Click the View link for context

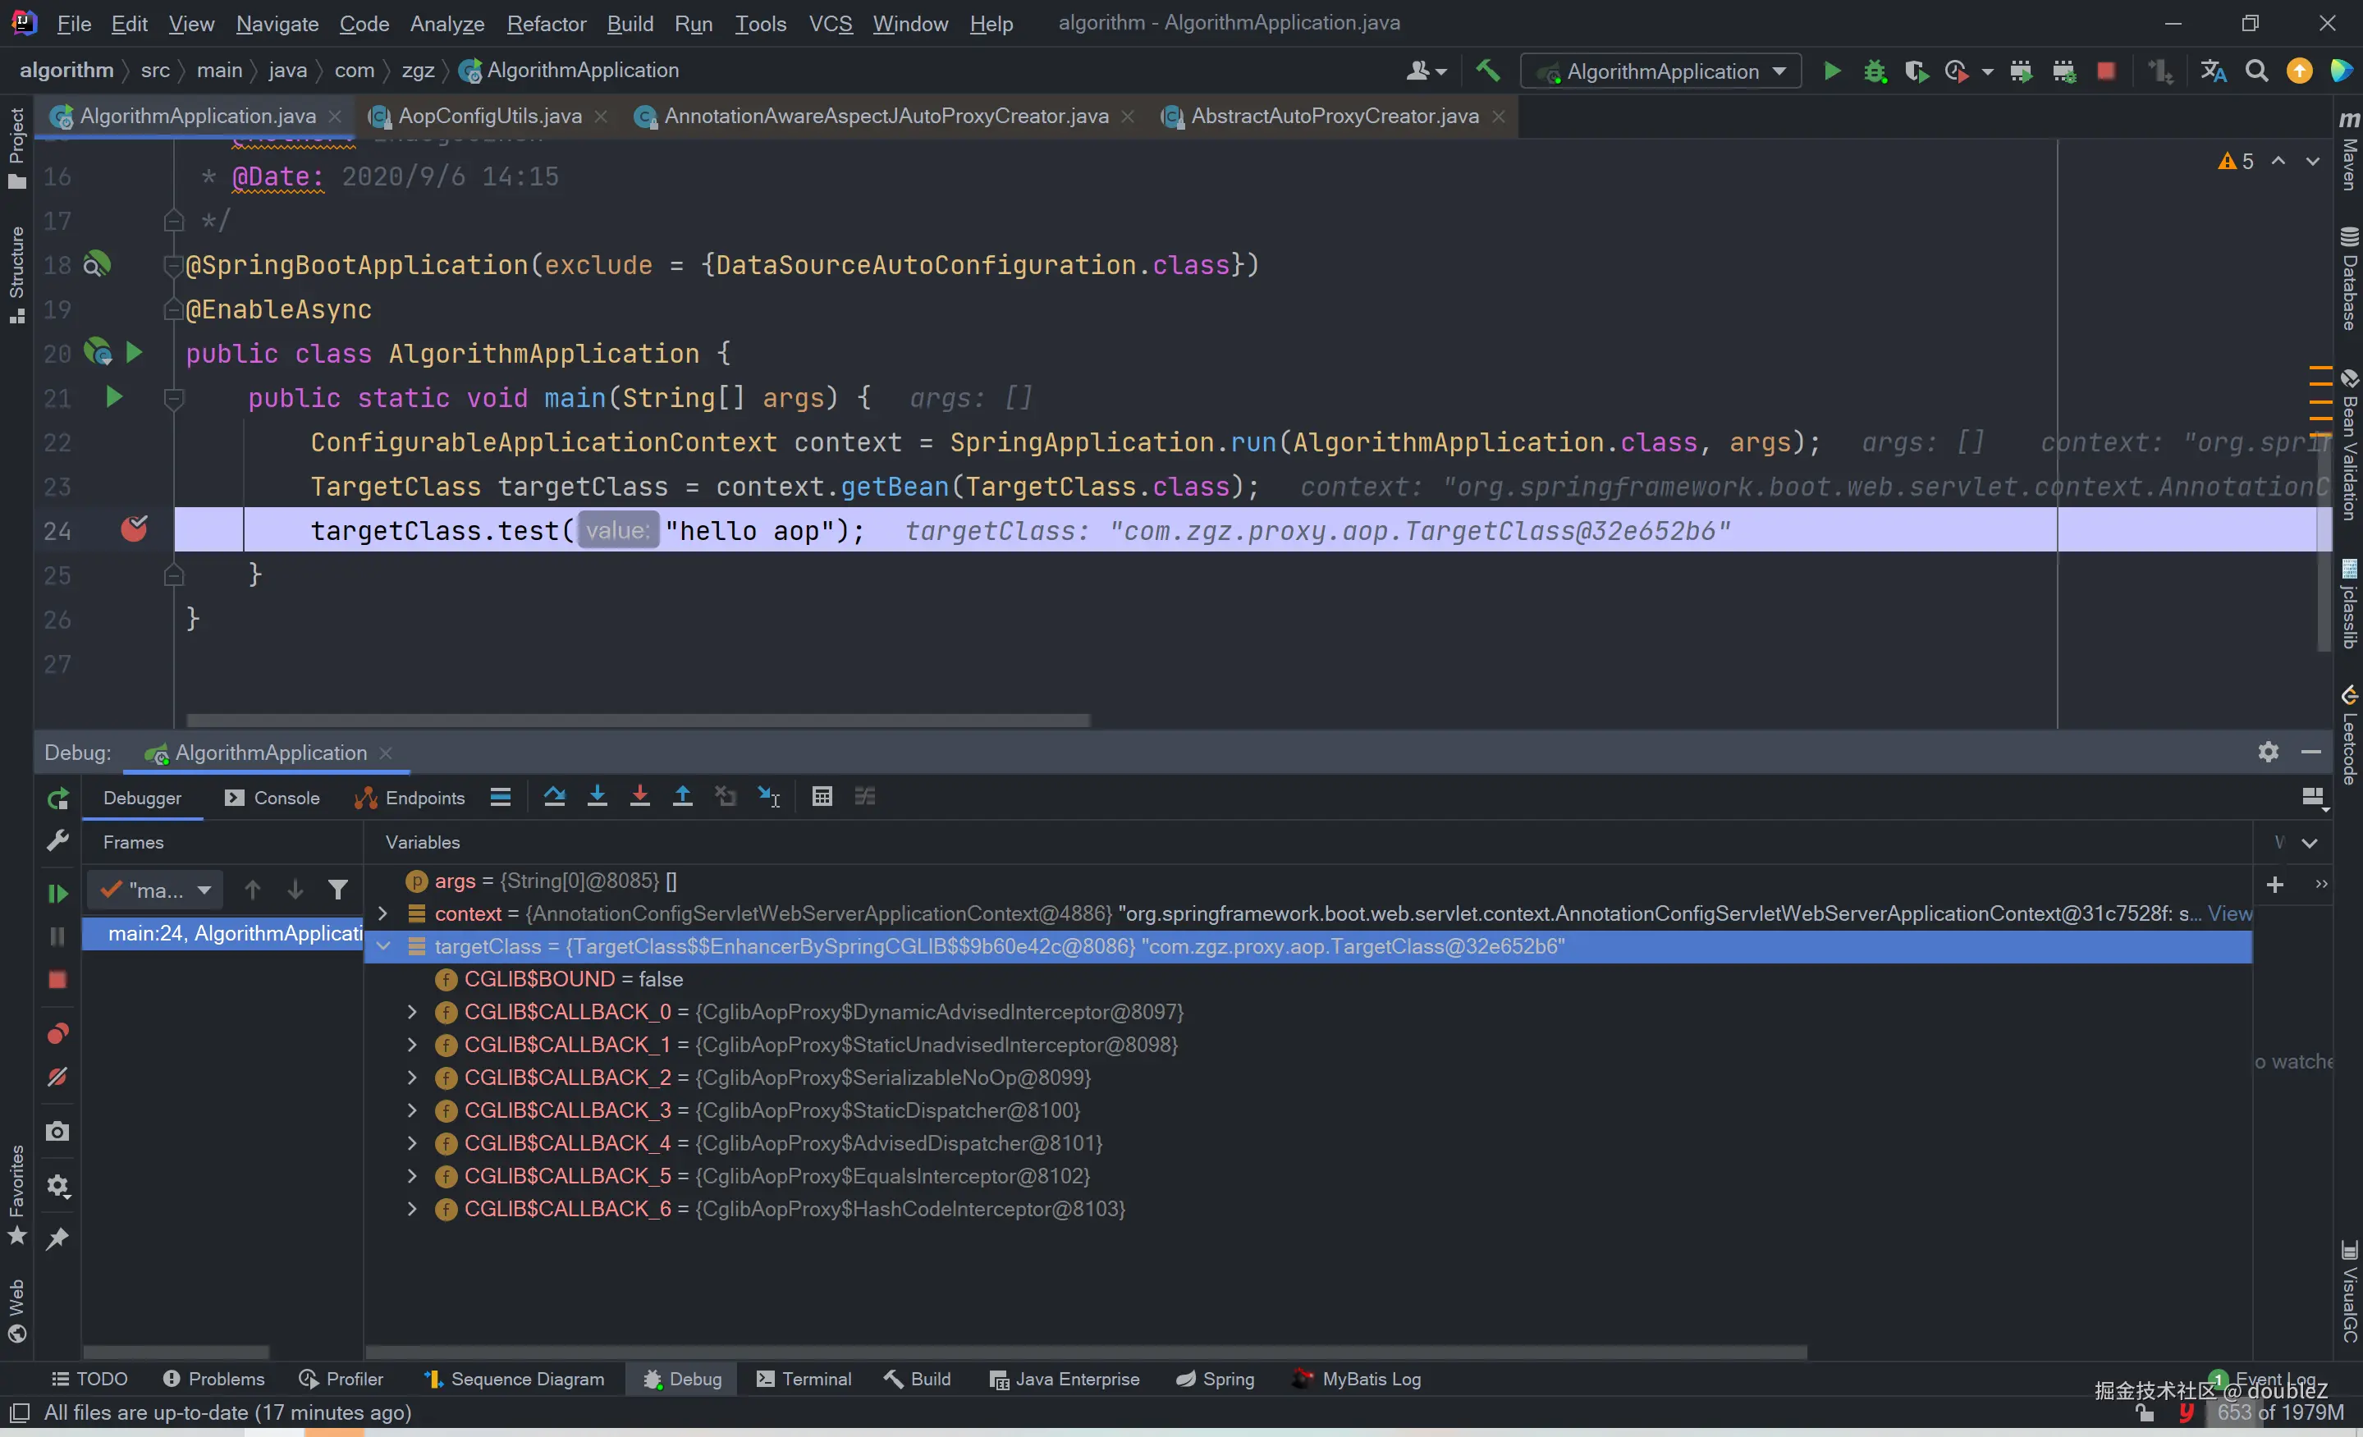[x=2228, y=913]
